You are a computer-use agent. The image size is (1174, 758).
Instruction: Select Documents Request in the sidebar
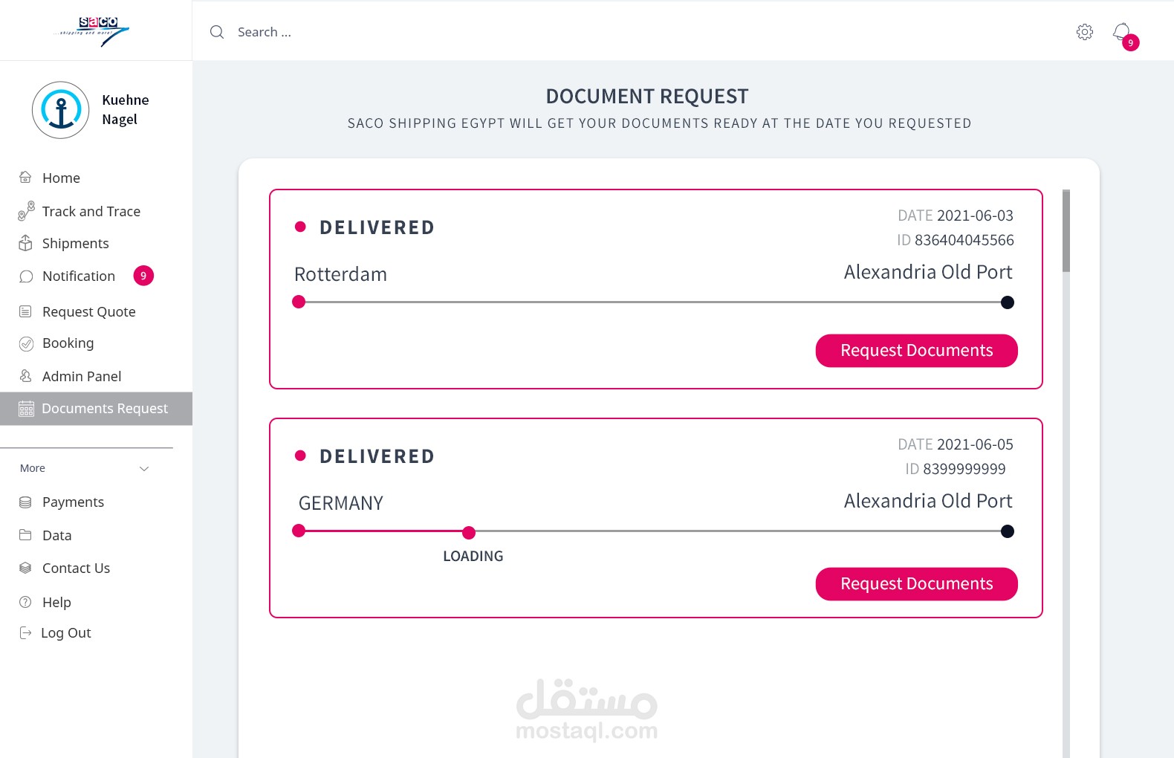[x=104, y=409]
